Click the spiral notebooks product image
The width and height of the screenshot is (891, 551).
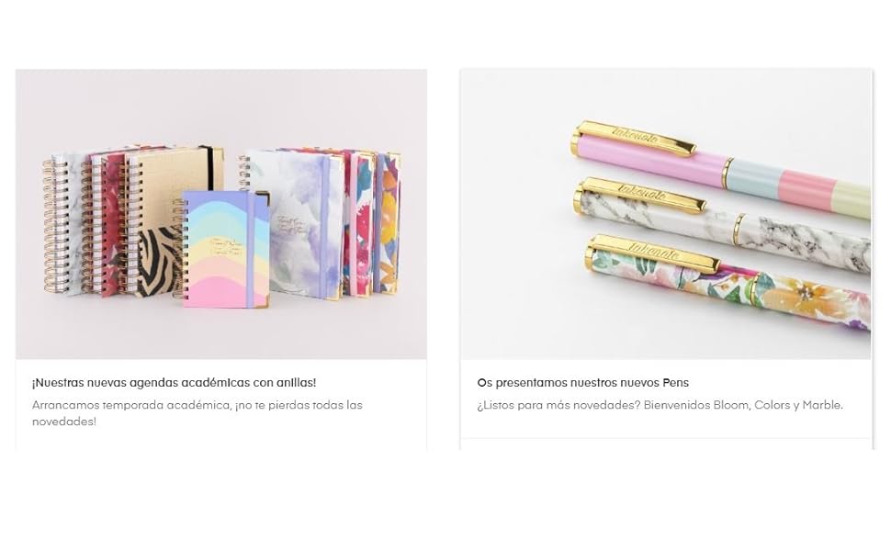point(221,214)
